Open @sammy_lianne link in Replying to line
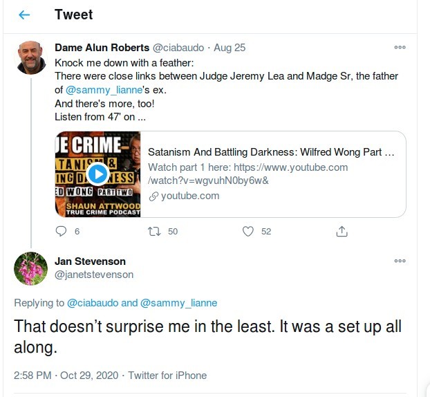430x397 pixels. point(178,303)
